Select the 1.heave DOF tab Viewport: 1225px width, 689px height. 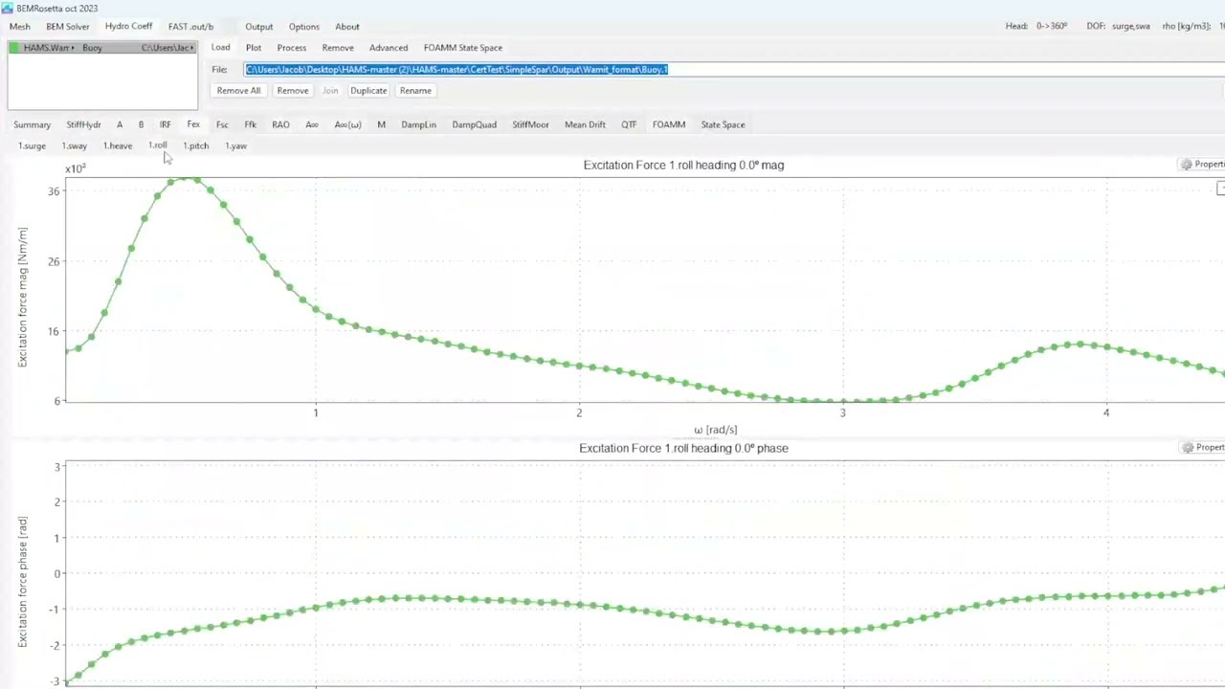coord(118,146)
